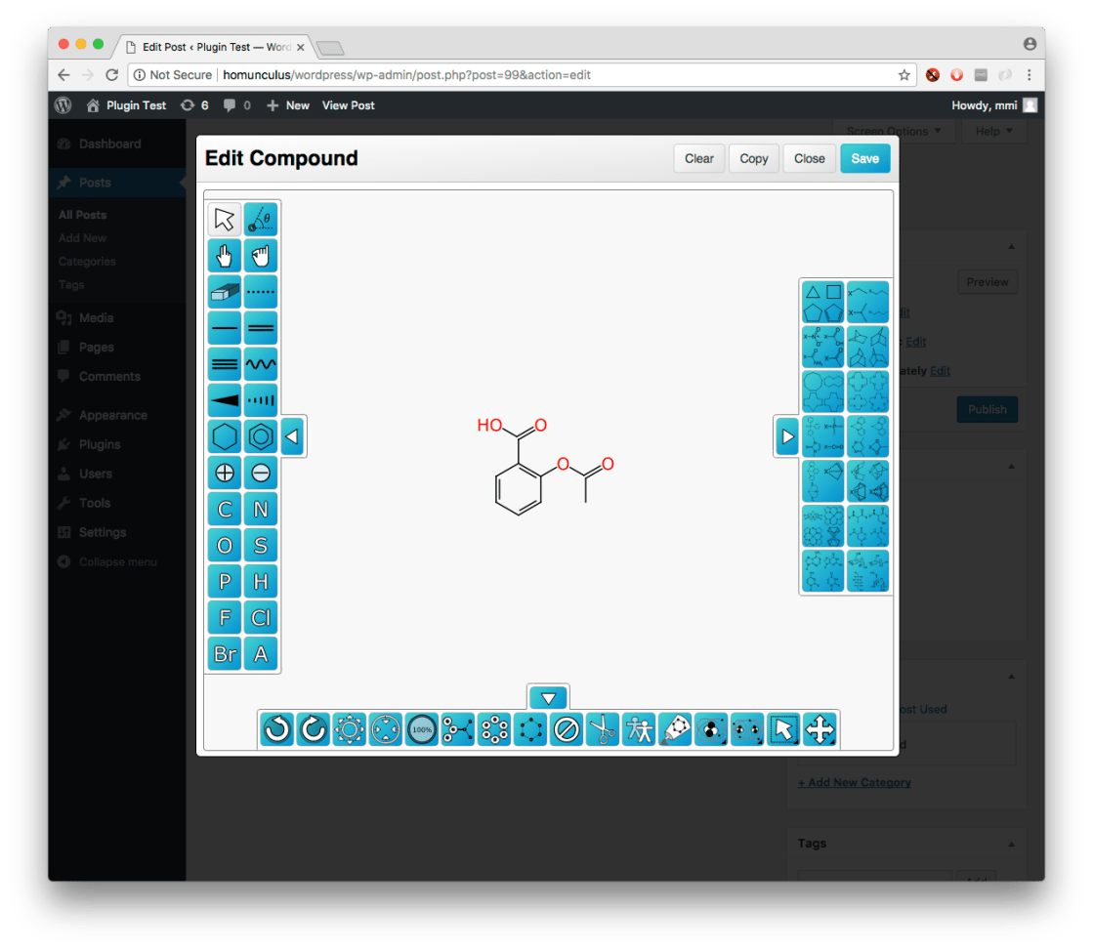Select the eraser tool
1093x950 pixels.
pos(225,292)
